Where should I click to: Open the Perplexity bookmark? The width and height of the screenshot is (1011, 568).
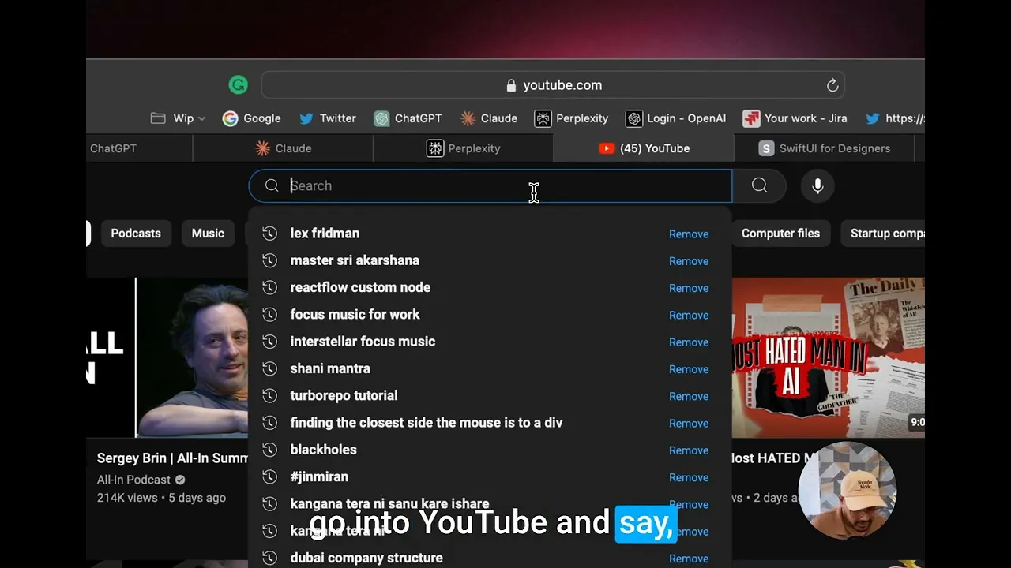click(x=571, y=118)
